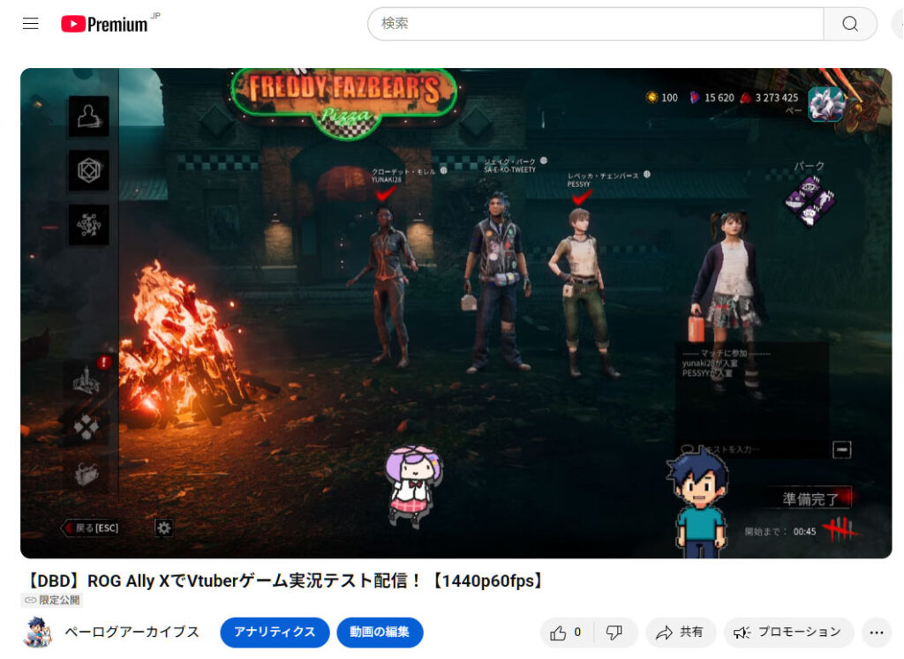Image resolution: width=904 pixels, height=659 pixels.
Task: Open the character silhouette icon in game sidebar
Action: coord(89,116)
